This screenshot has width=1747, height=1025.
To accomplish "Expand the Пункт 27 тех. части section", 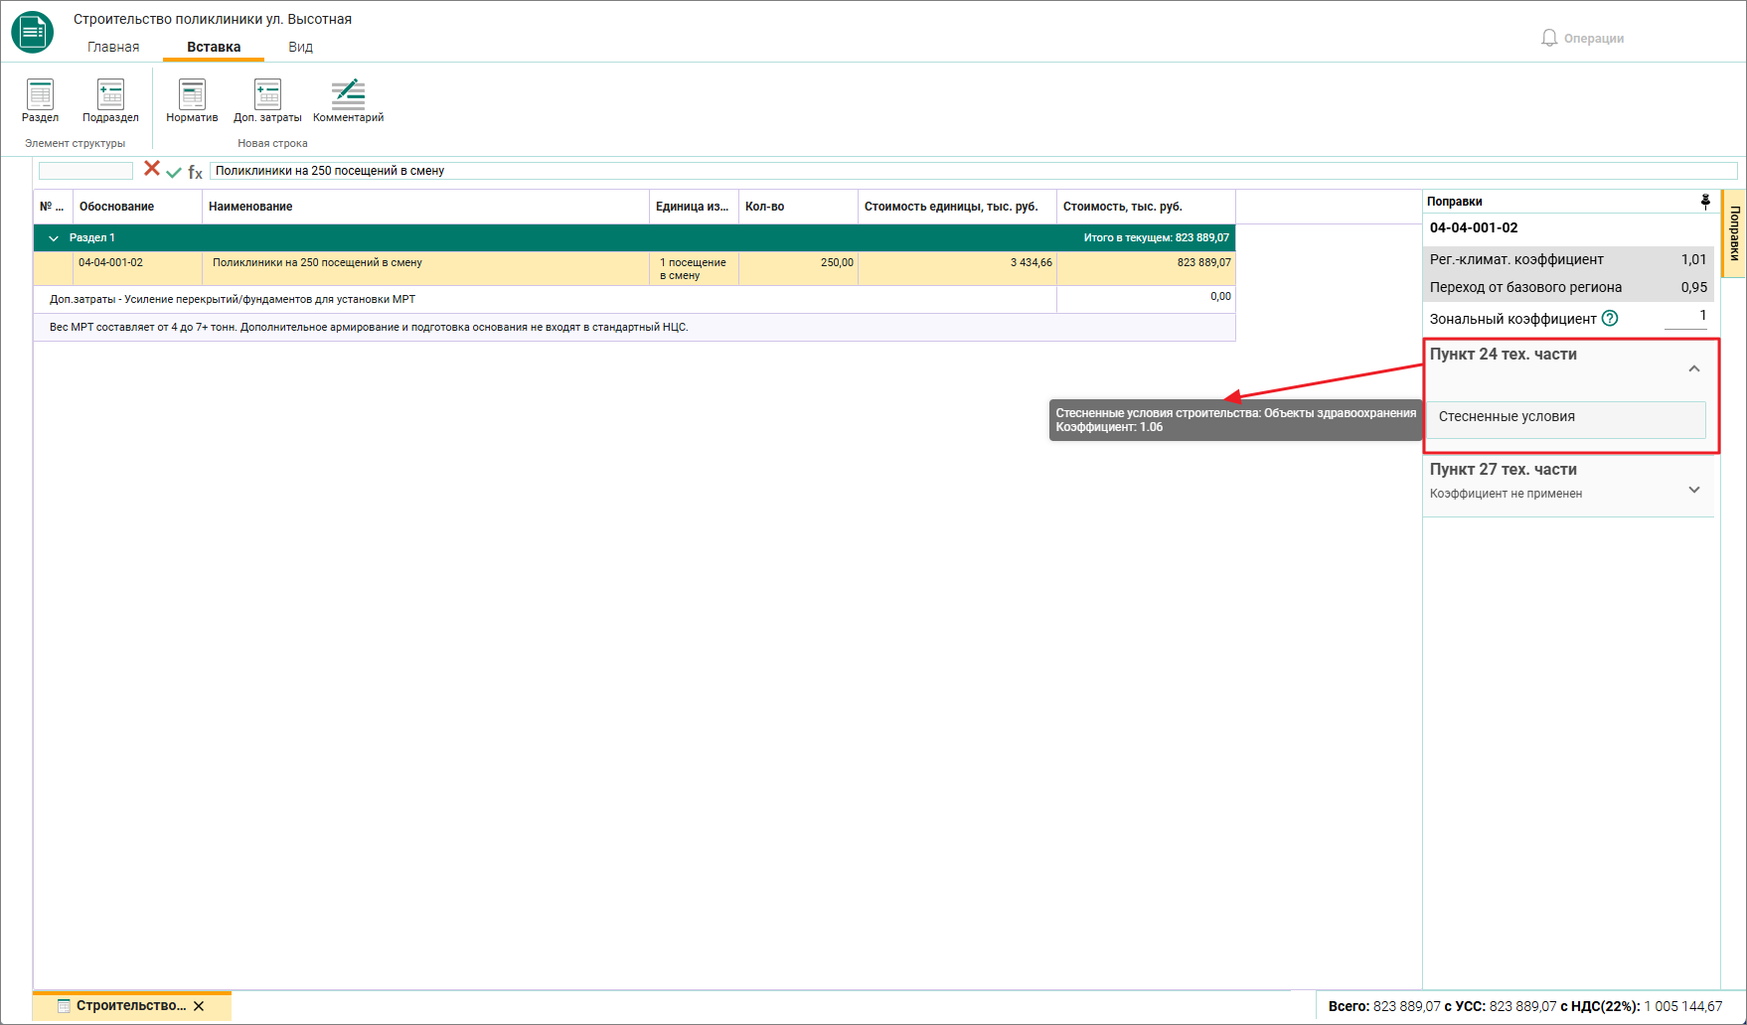I will pos(1694,490).
